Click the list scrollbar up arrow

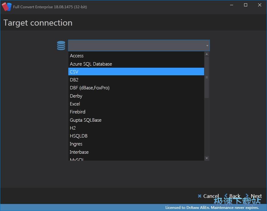tap(207, 54)
